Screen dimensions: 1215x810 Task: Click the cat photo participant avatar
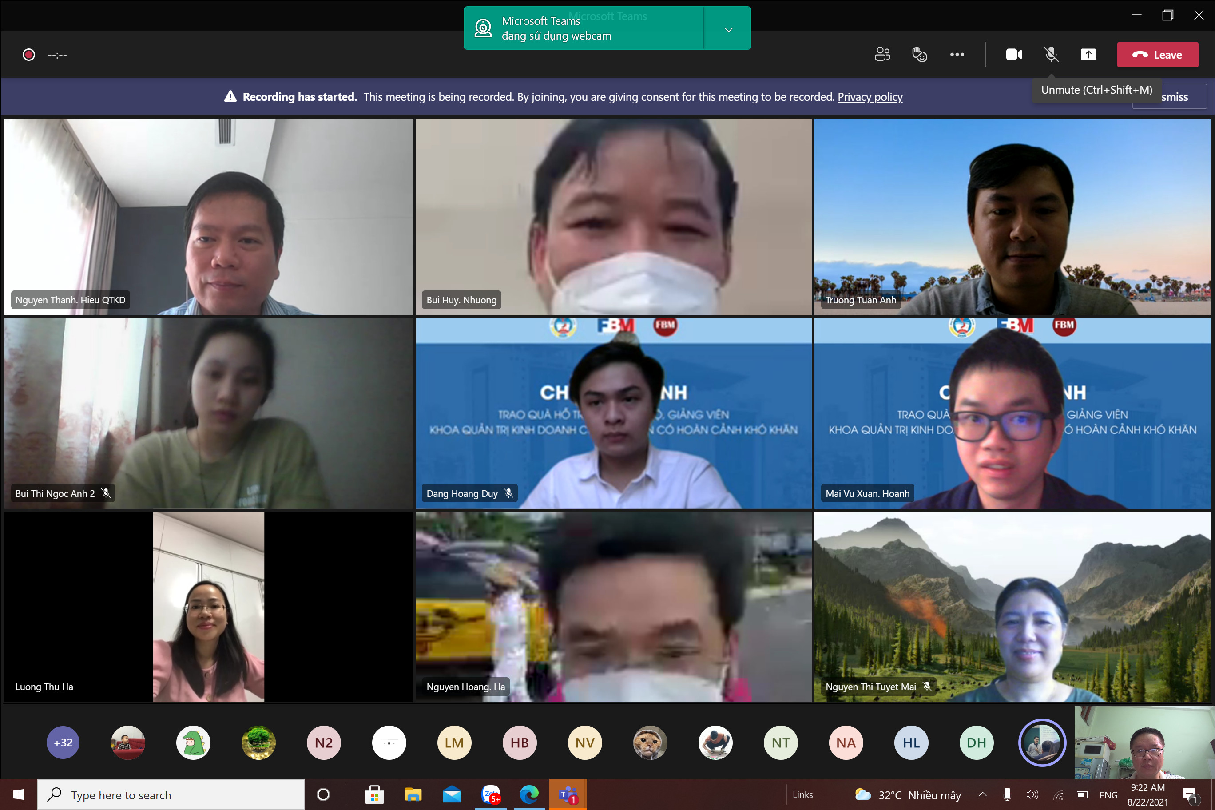(x=650, y=742)
